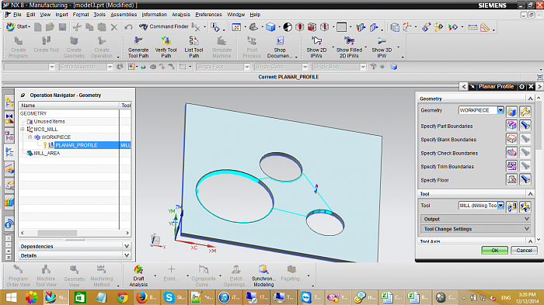This screenshot has height=305, width=544.
Task: Click Start button in toolbar
Action: tap(19, 26)
